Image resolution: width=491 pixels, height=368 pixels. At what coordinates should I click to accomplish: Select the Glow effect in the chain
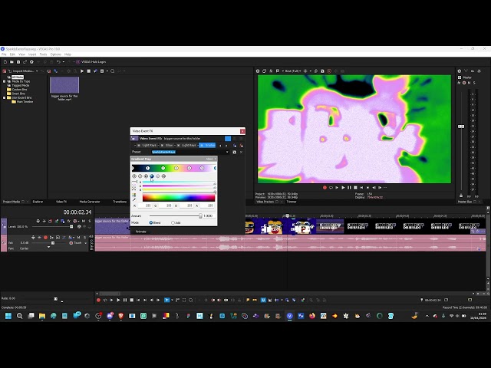click(x=170, y=146)
